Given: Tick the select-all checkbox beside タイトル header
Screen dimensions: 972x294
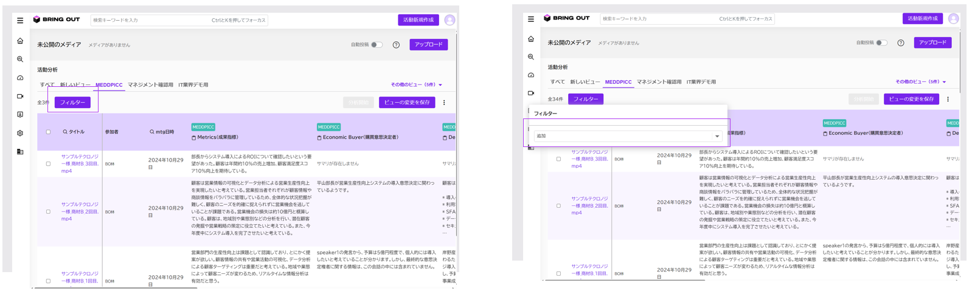Looking at the screenshot, I should point(49,132).
